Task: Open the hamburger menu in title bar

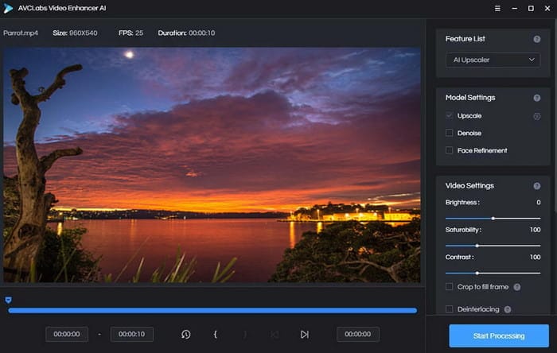Action: pos(497,8)
